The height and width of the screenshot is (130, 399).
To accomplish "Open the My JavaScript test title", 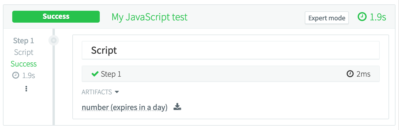I will [149, 17].
